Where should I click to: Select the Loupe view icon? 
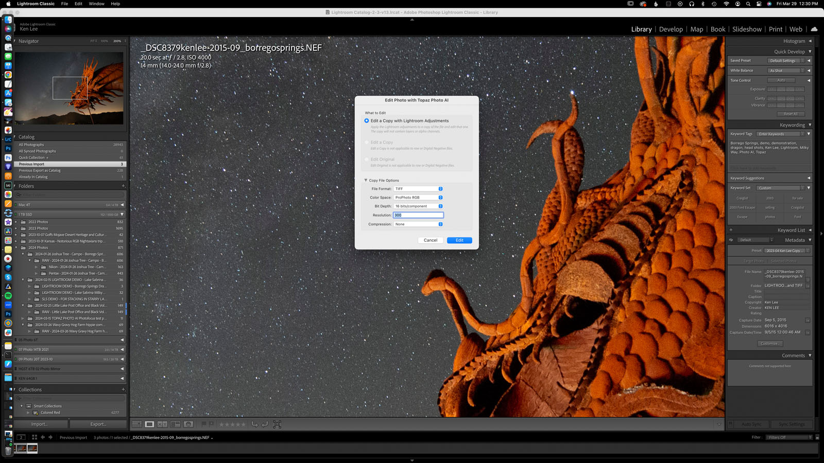tap(149, 424)
